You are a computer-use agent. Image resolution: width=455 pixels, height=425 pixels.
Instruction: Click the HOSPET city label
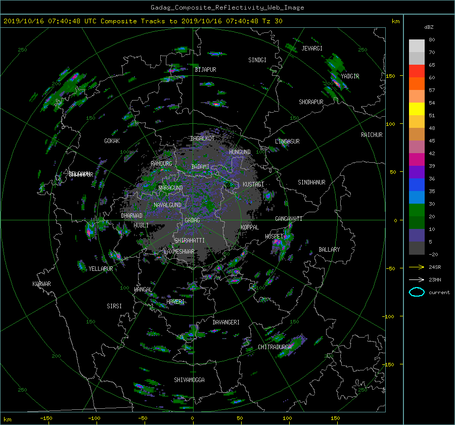point(274,237)
